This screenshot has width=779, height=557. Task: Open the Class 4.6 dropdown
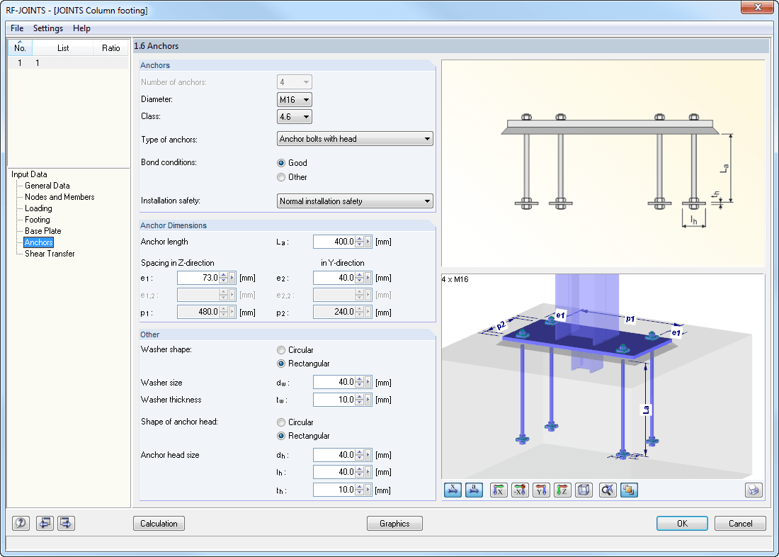(295, 117)
